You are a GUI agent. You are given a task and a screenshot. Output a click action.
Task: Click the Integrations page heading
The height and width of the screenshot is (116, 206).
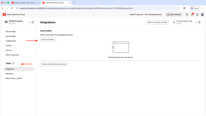(48, 22)
